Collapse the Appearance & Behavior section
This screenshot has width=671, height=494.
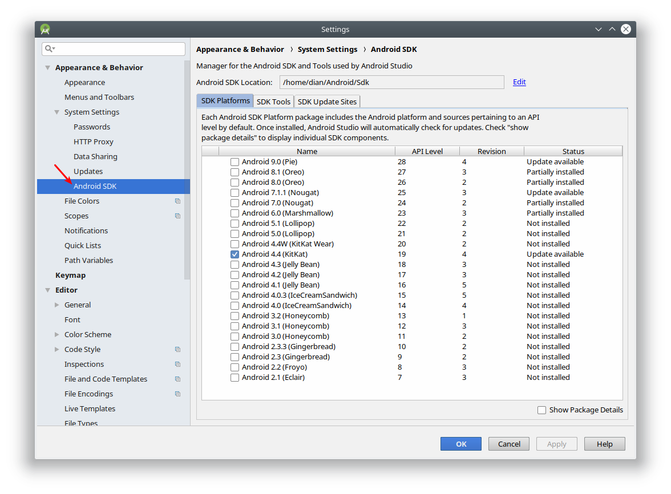coord(48,67)
